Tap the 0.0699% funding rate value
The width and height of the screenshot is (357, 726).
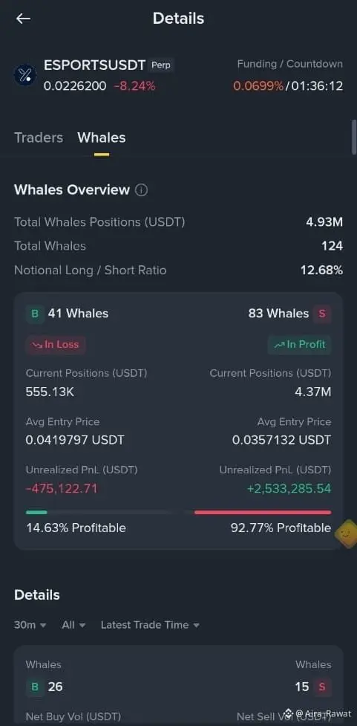point(258,86)
